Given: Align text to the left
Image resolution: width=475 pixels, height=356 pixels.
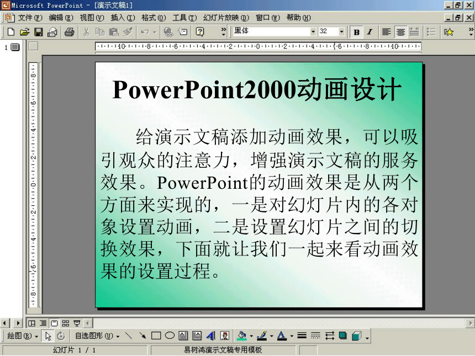Looking at the screenshot, I should (x=386, y=32).
